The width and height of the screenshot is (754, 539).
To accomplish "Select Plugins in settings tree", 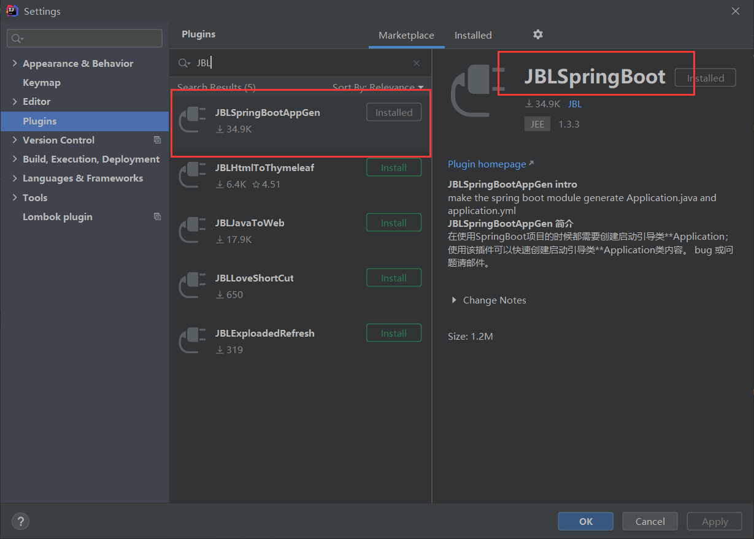I will click(x=85, y=121).
